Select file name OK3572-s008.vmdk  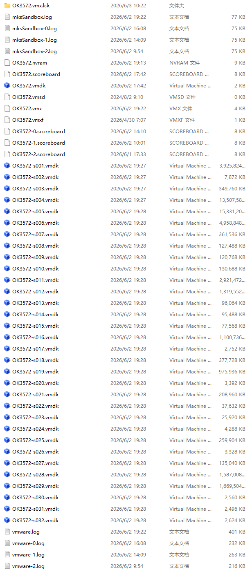pyautogui.click(x=36, y=246)
